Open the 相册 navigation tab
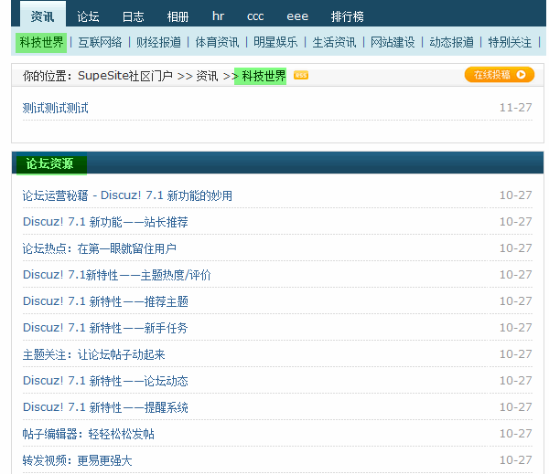Screen dimensions: 549x474 tap(178, 16)
